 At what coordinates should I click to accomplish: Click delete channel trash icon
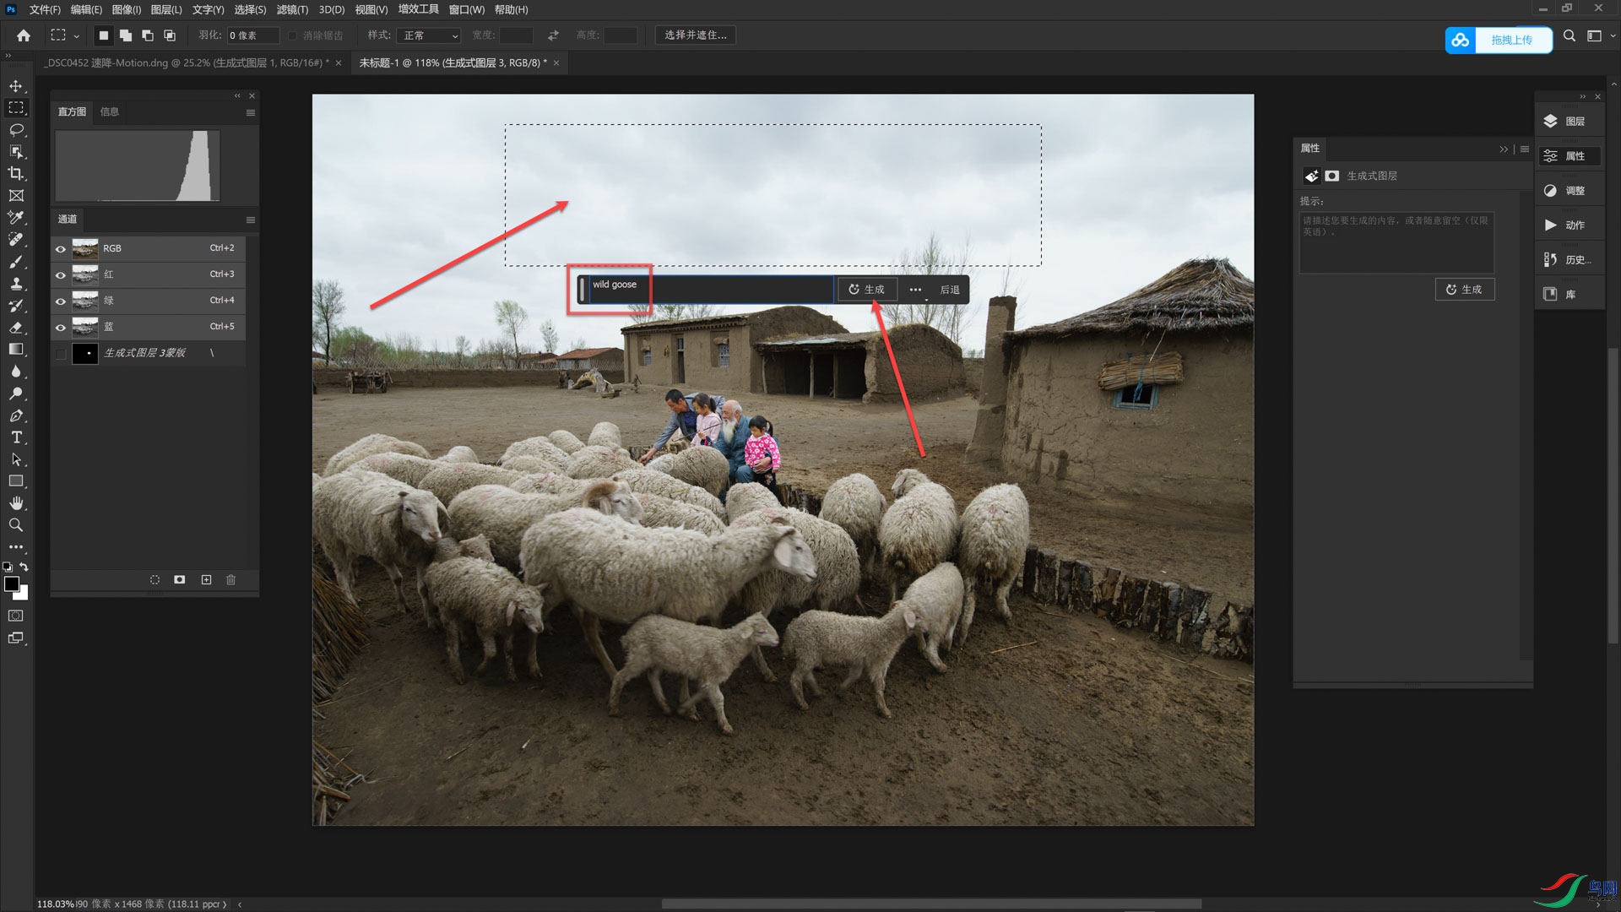230,580
